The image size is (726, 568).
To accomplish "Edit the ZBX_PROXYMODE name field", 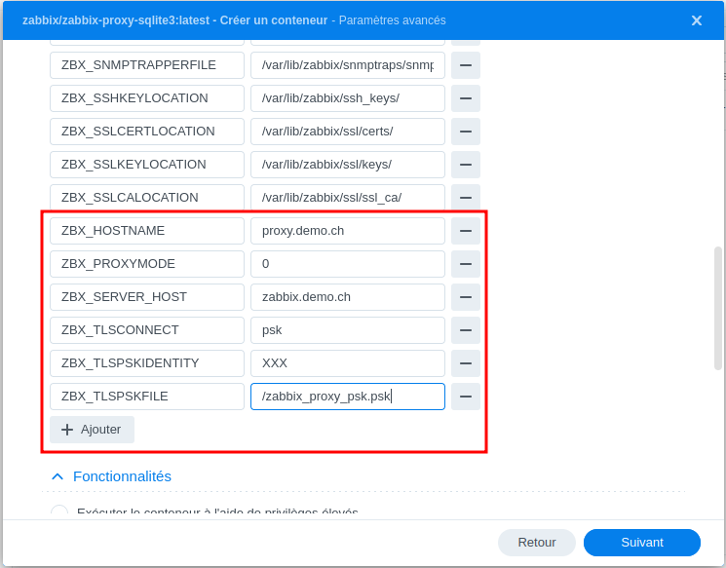I will (147, 264).
